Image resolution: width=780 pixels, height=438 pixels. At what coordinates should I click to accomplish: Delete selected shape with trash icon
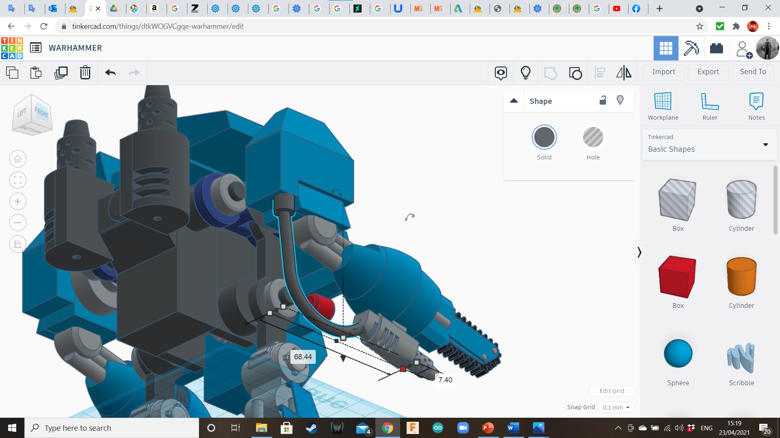[x=85, y=73]
